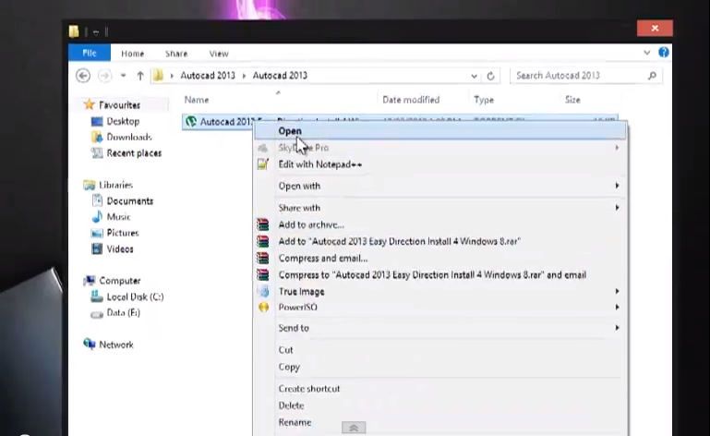Click the Back navigation arrow
This screenshot has width=710, height=436.
coord(83,76)
